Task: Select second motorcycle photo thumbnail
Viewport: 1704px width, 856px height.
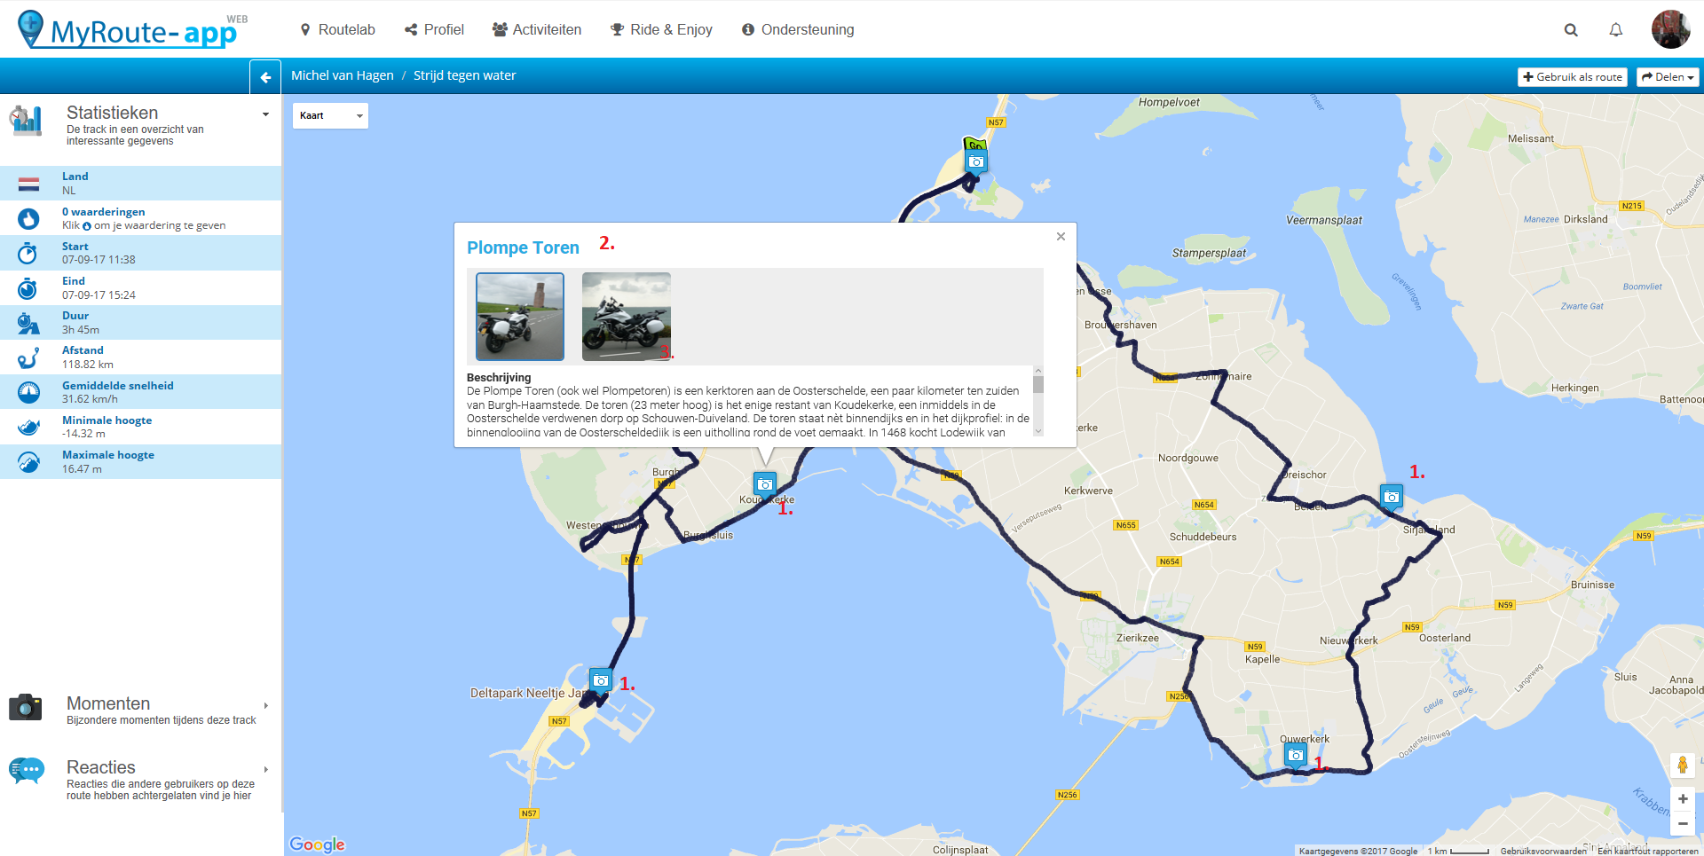Action: tap(627, 317)
